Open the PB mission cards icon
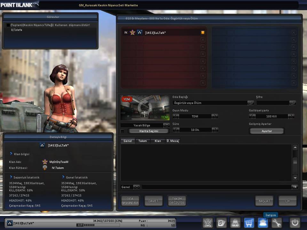 pos(221,223)
